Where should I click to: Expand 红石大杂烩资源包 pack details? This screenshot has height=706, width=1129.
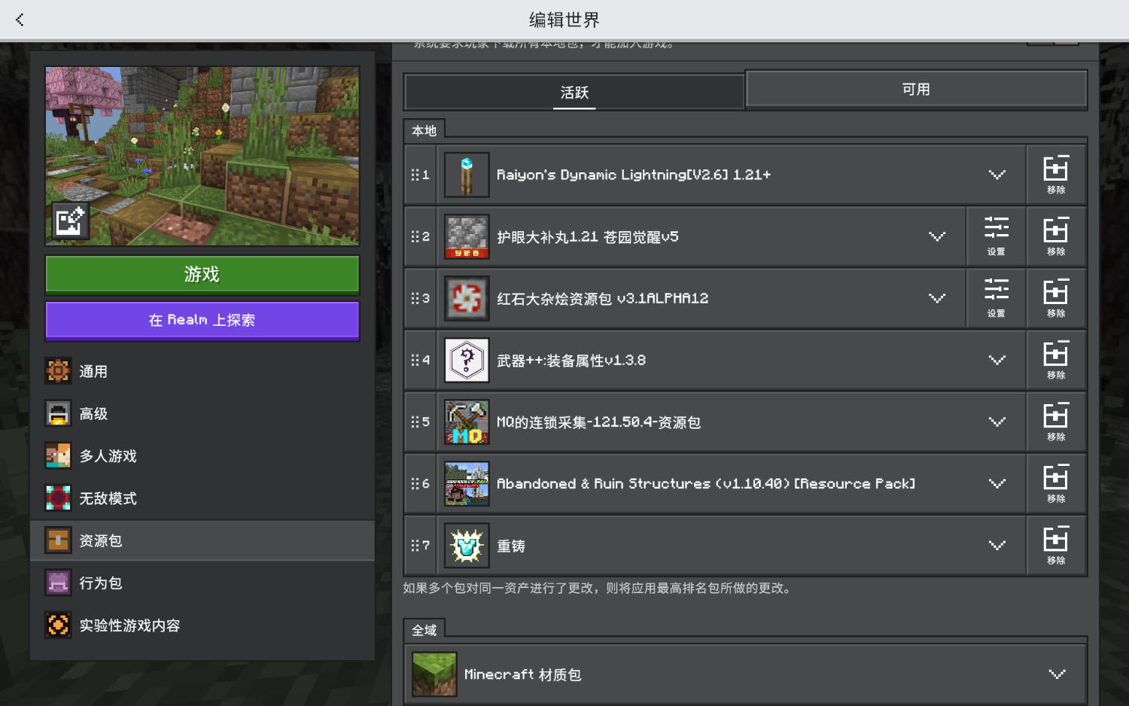[936, 298]
